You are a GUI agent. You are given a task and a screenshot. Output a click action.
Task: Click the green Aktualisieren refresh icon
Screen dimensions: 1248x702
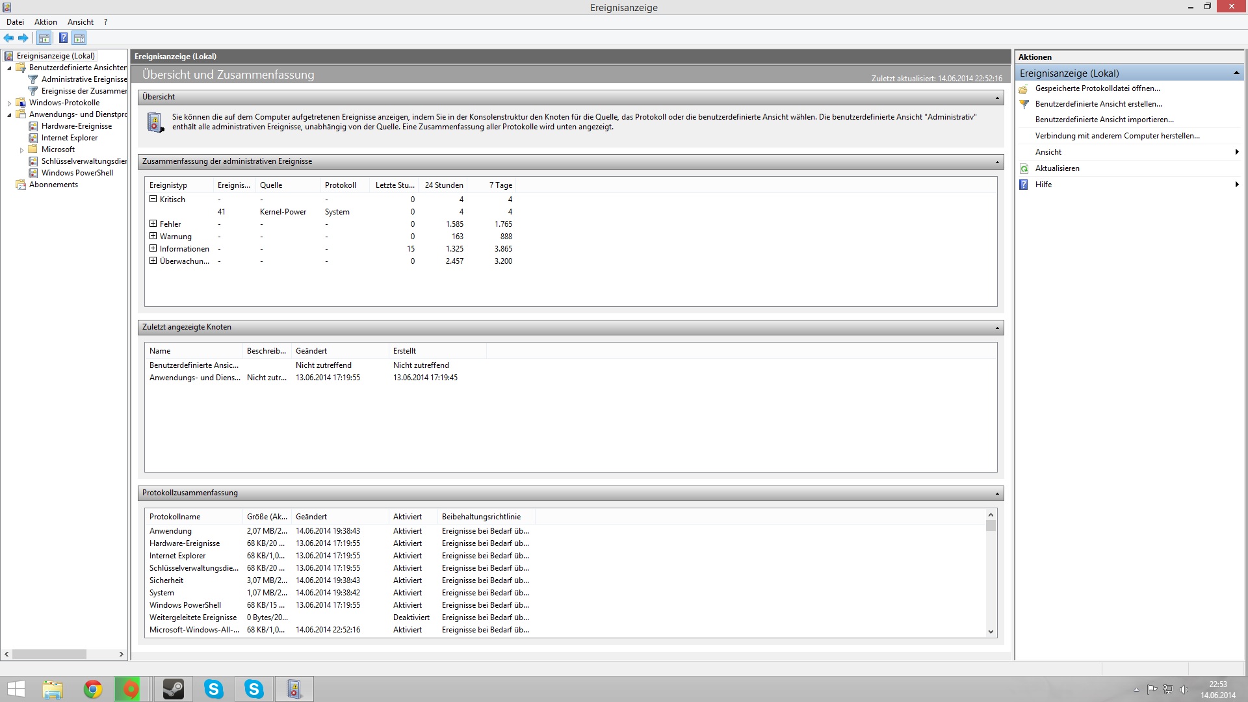1024,168
